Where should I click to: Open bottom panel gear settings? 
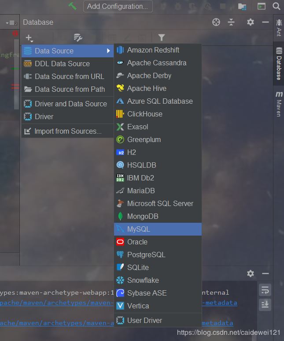251,274
